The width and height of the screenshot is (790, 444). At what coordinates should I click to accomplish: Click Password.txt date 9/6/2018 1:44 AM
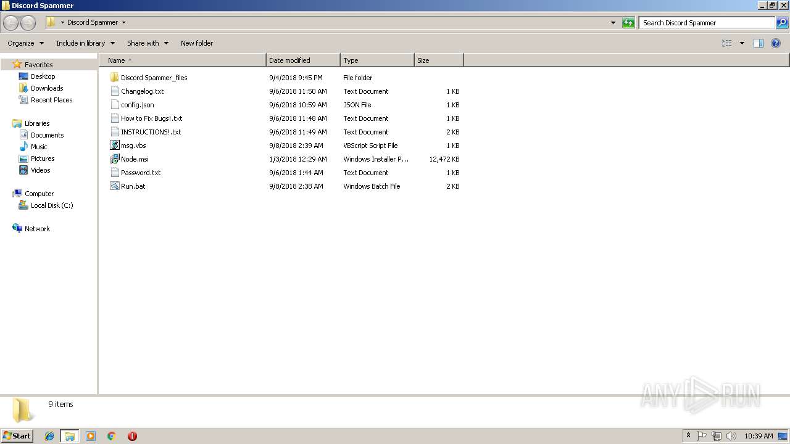296,173
